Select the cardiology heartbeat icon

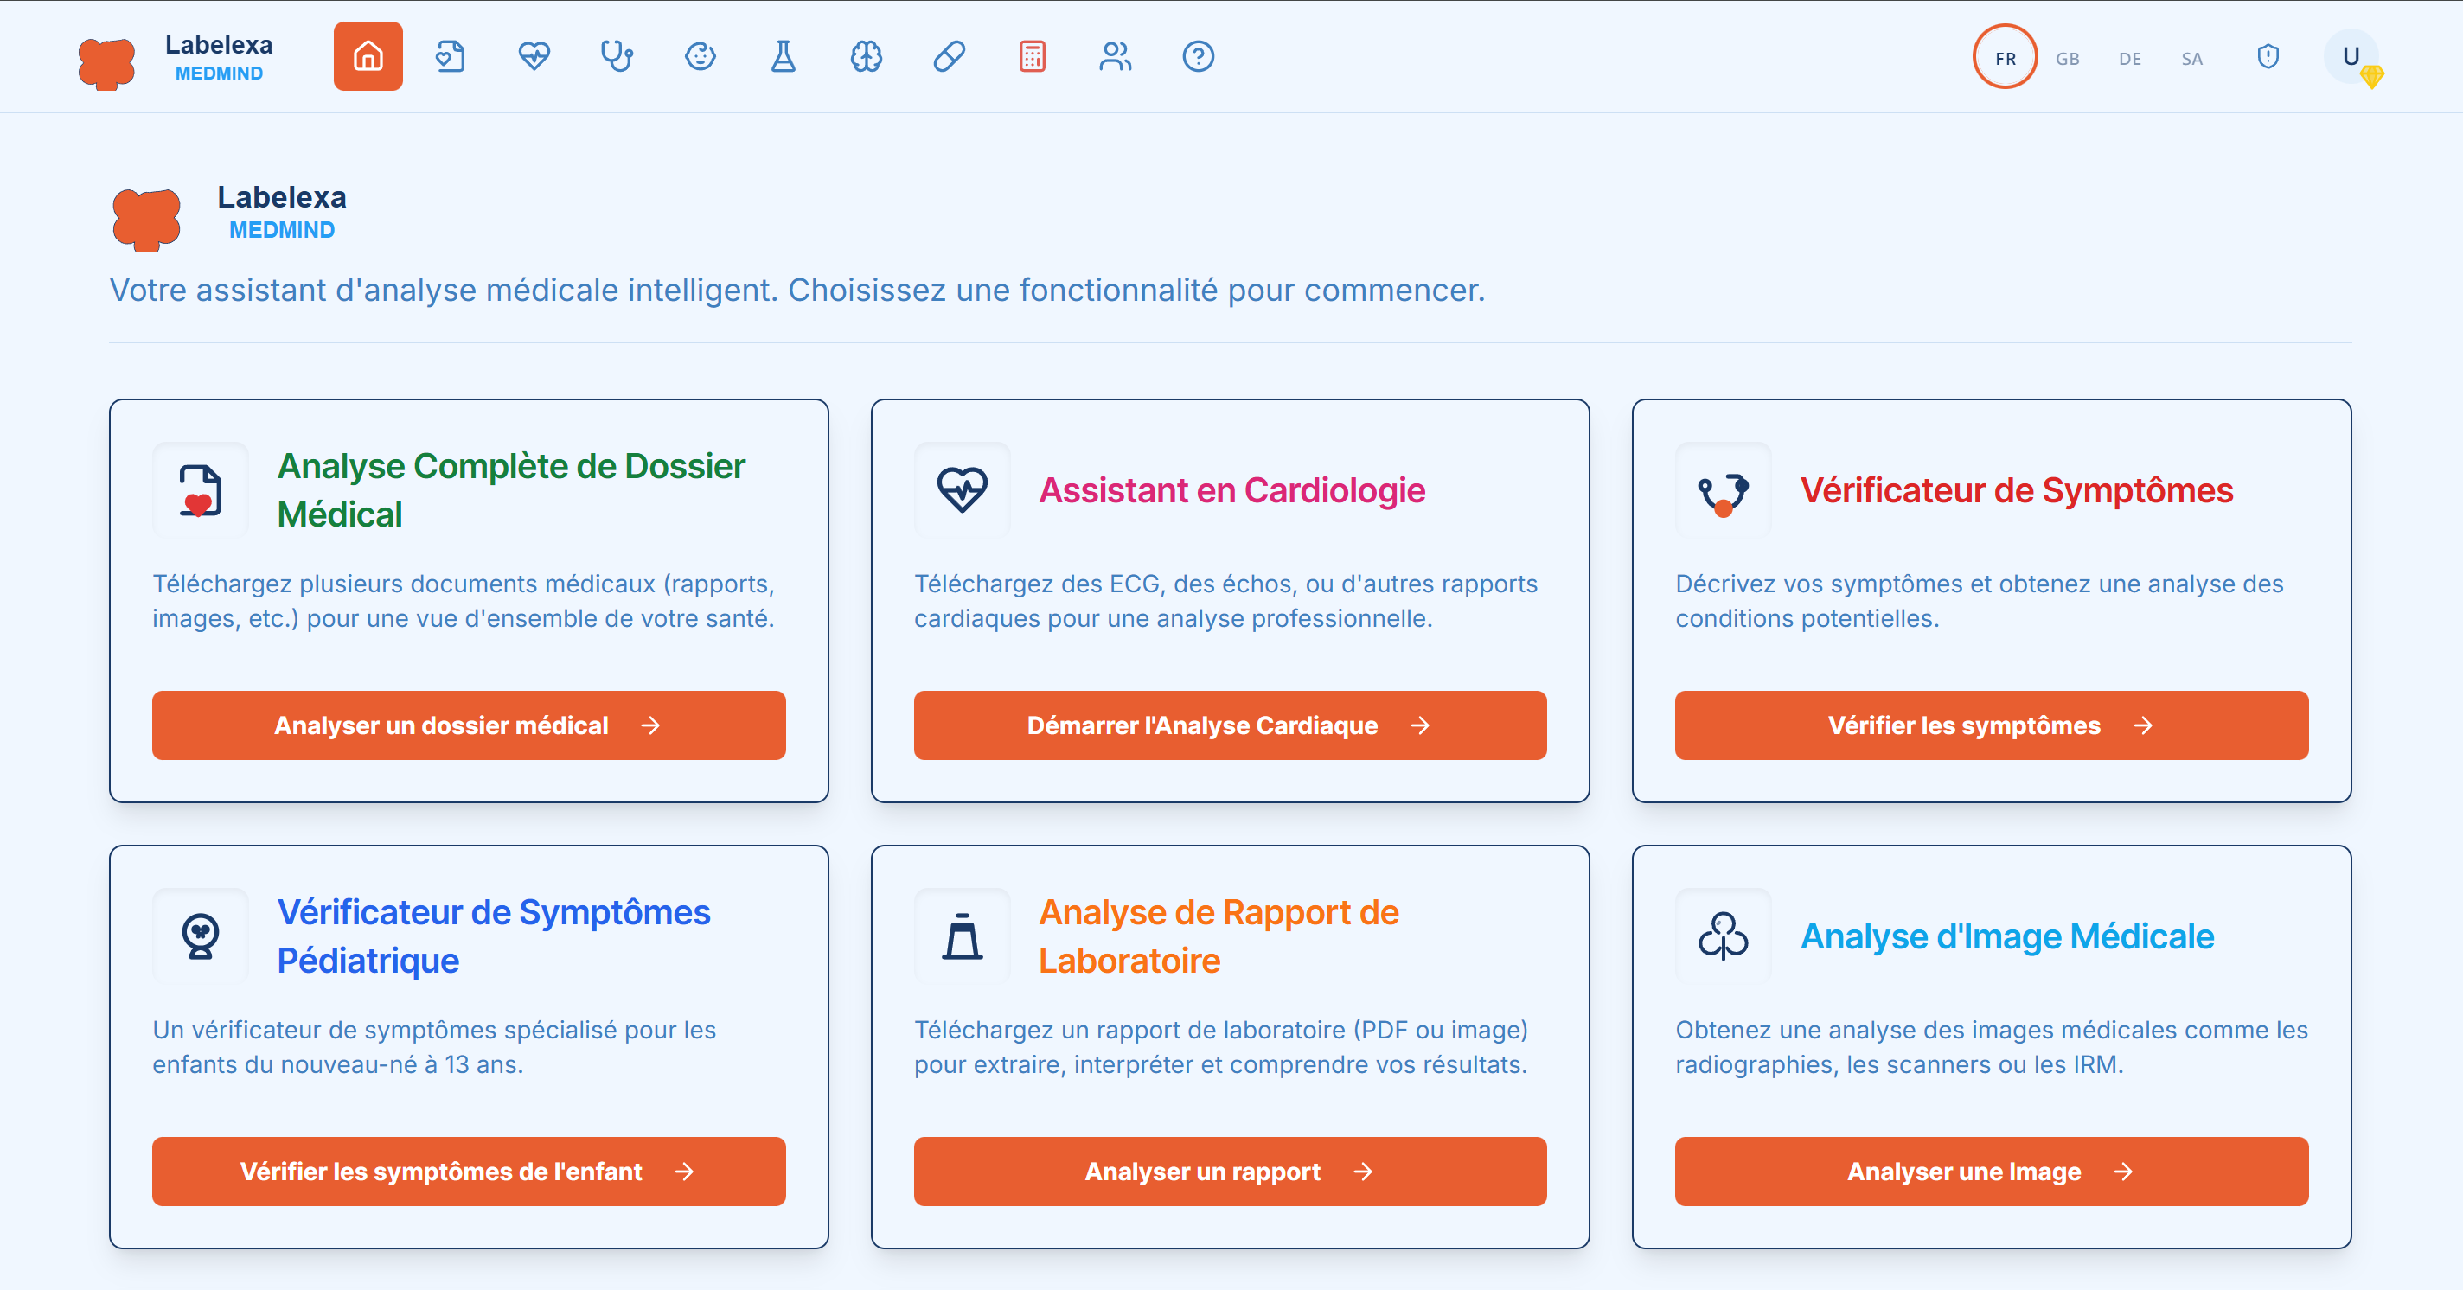coord(534,56)
